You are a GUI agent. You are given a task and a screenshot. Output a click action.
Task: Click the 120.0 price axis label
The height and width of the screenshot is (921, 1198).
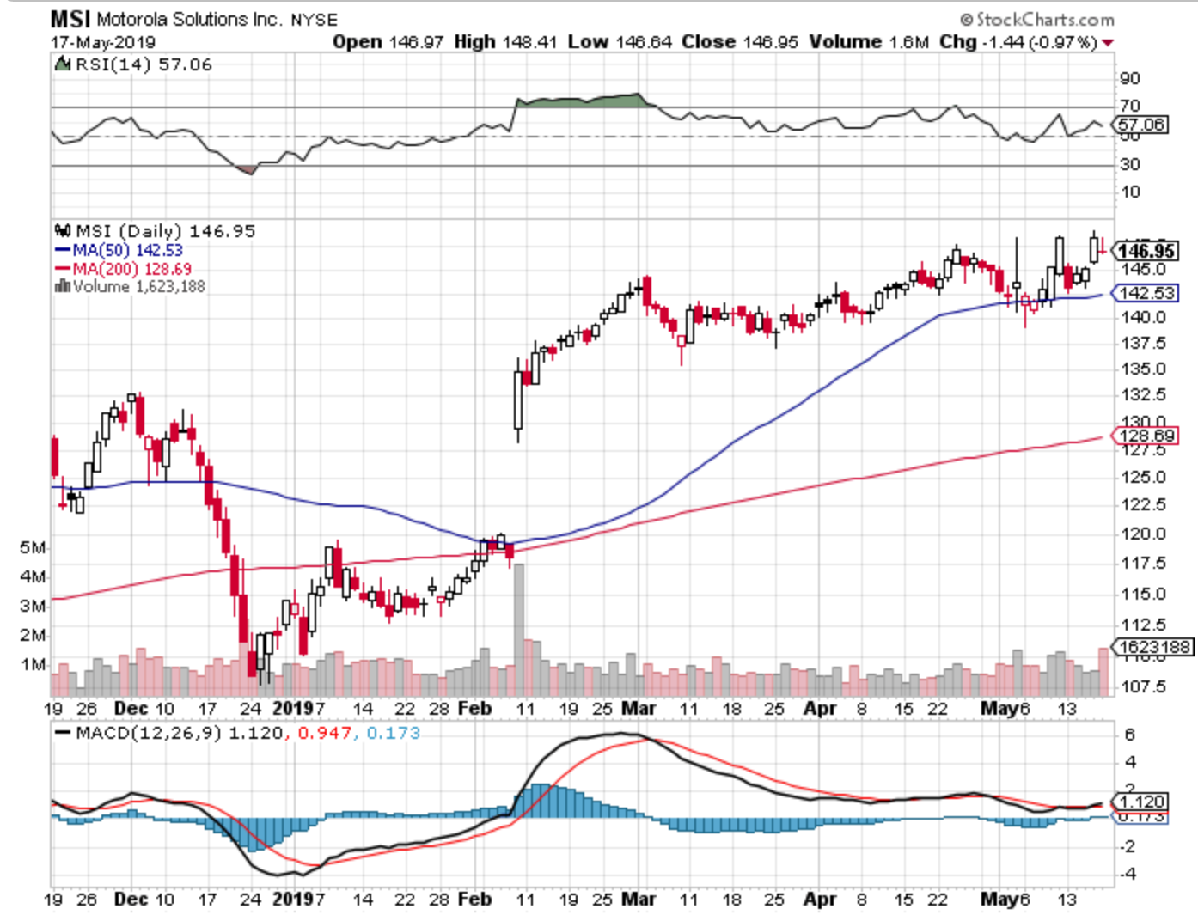pos(1143,534)
